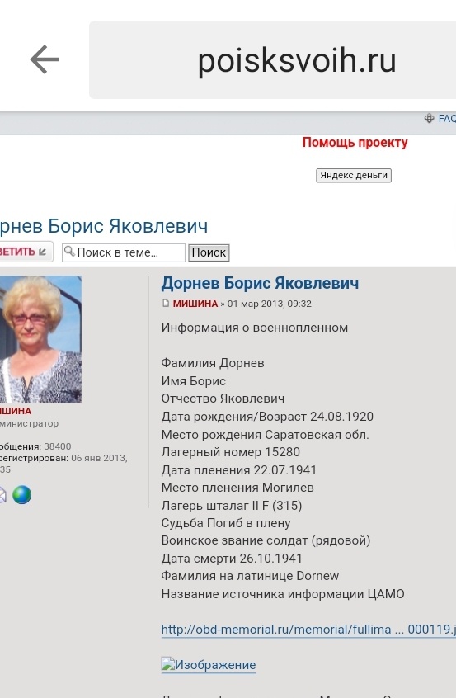Select the message count 38400
The image size is (456, 698).
(58, 446)
